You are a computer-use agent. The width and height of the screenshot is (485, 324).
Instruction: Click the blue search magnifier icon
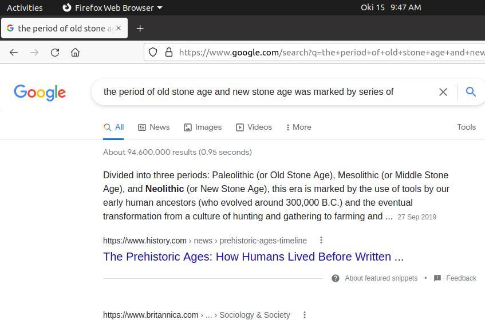tap(471, 91)
